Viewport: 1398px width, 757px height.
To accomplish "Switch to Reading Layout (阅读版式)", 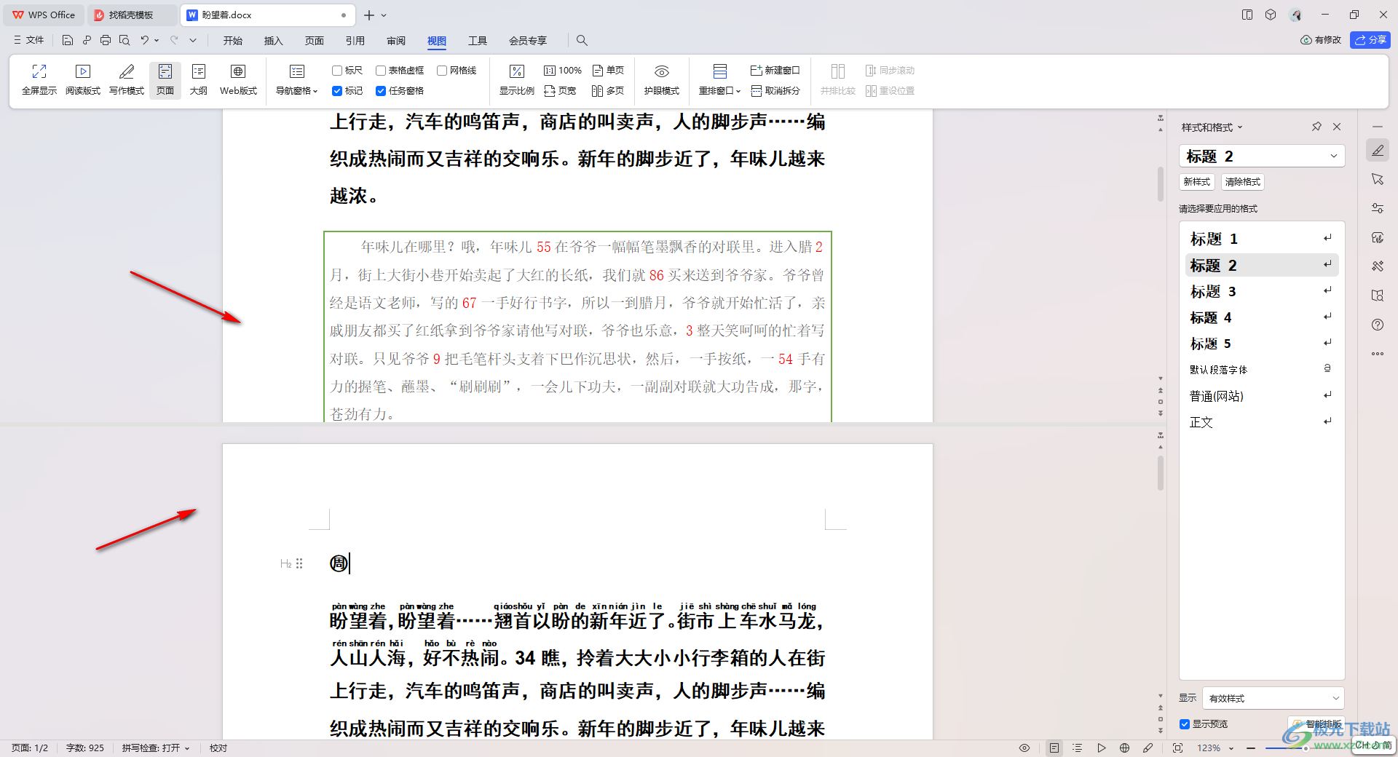I will (83, 79).
